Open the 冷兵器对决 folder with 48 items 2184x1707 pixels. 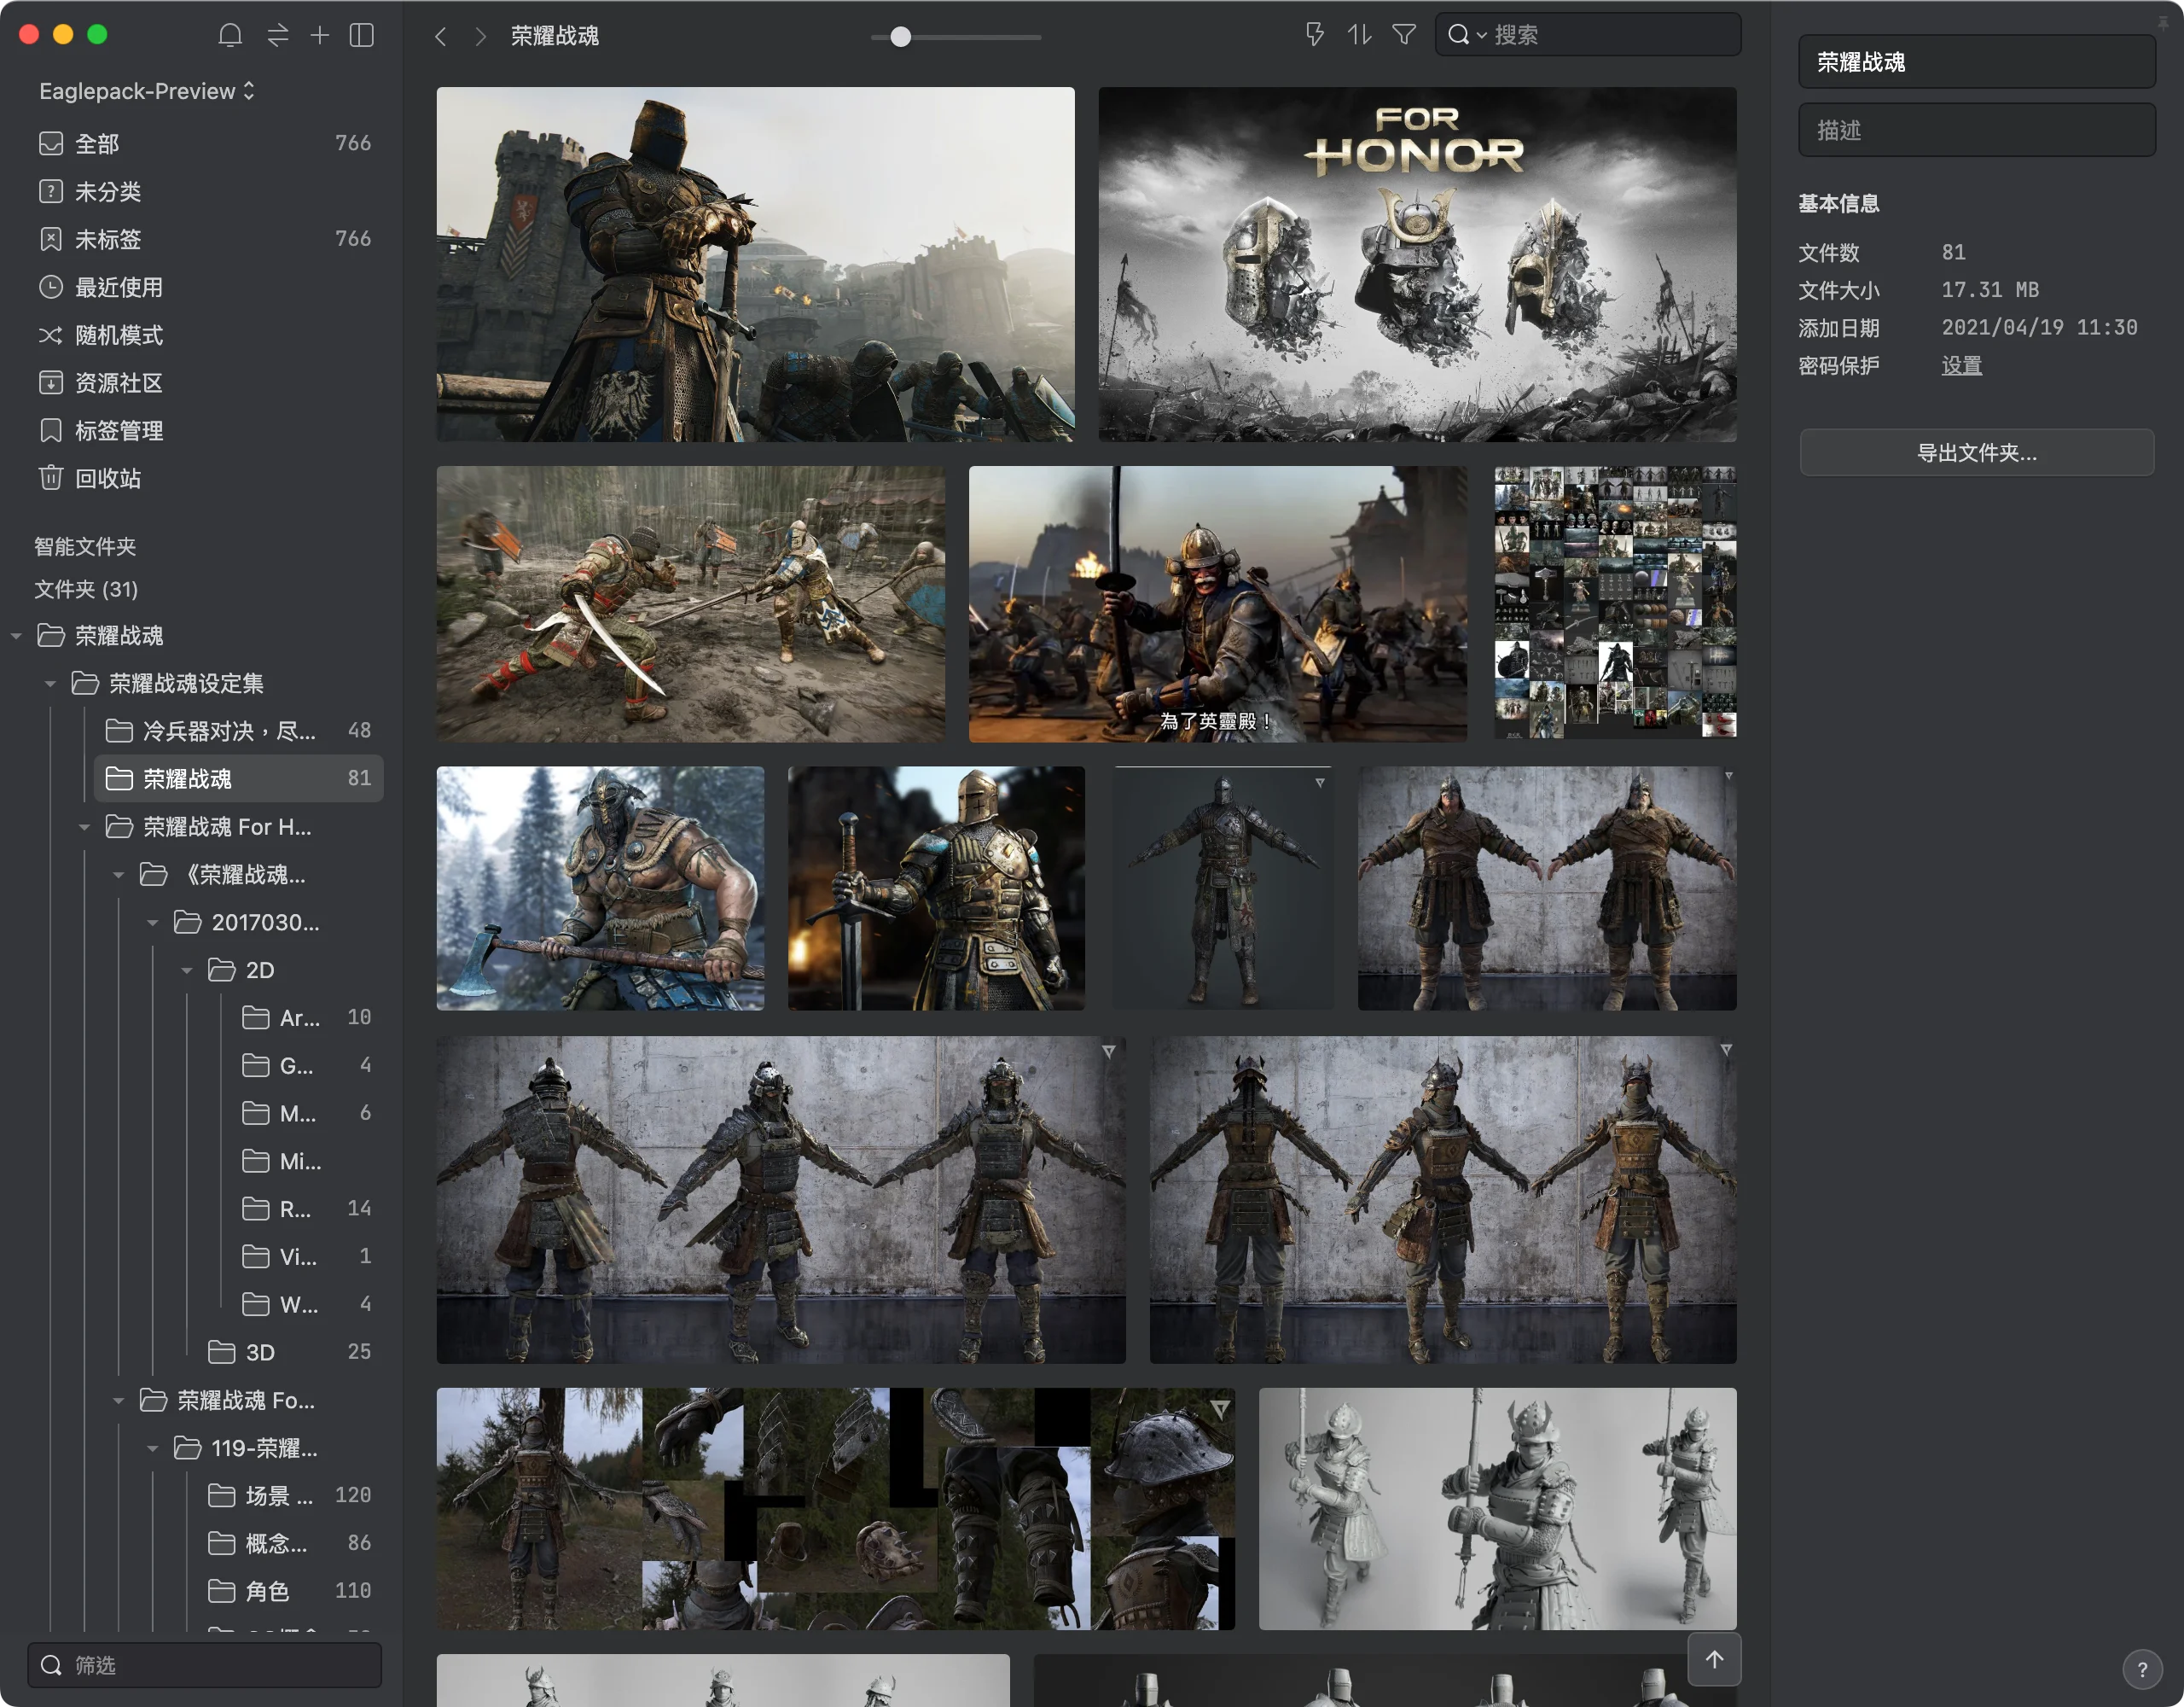238,731
